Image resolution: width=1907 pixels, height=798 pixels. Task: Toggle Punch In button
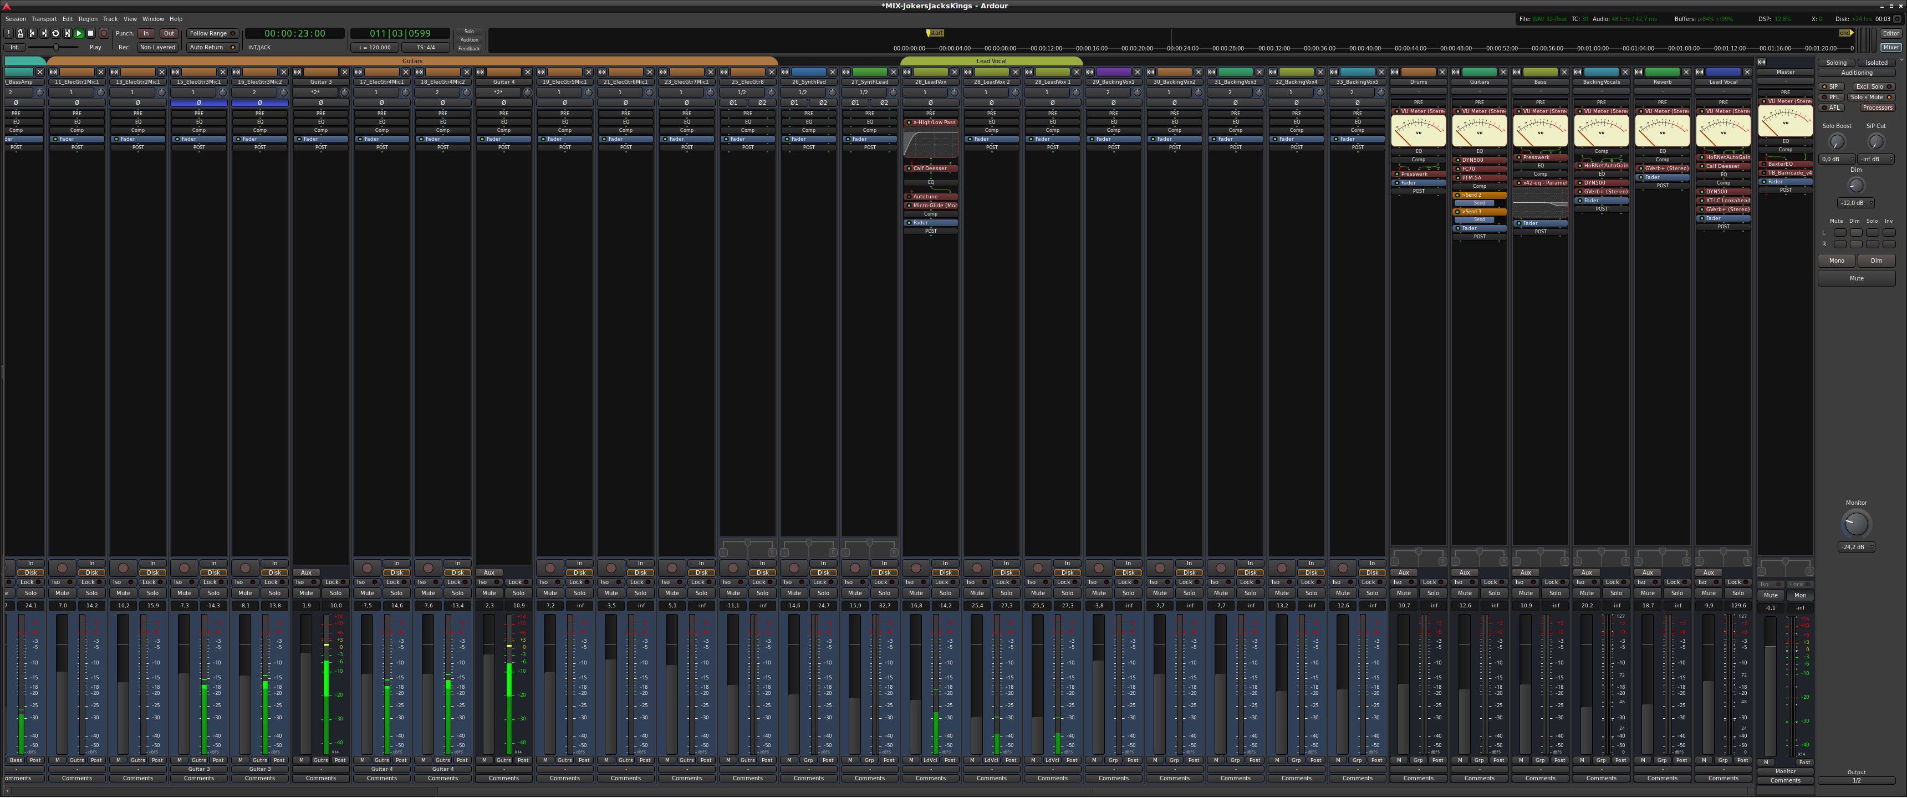[146, 33]
